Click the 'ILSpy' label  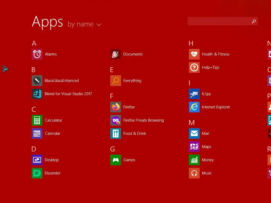tap(206, 94)
